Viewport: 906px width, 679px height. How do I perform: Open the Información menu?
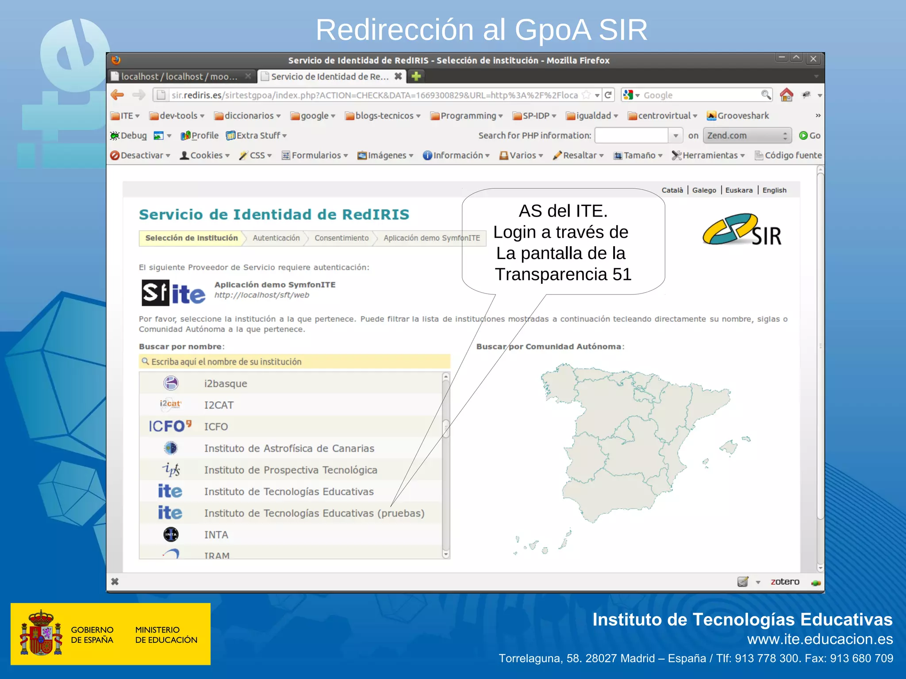coord(456,156)
